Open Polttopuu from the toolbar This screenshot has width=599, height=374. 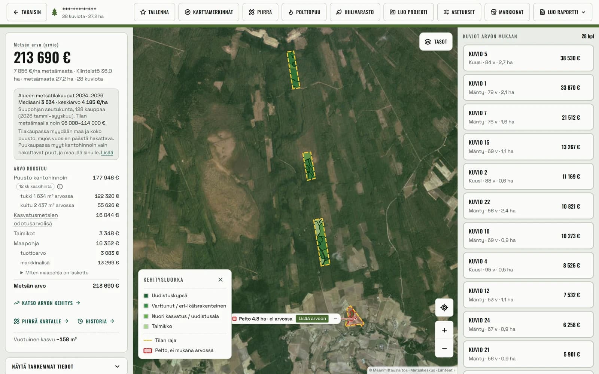(304, 12)
